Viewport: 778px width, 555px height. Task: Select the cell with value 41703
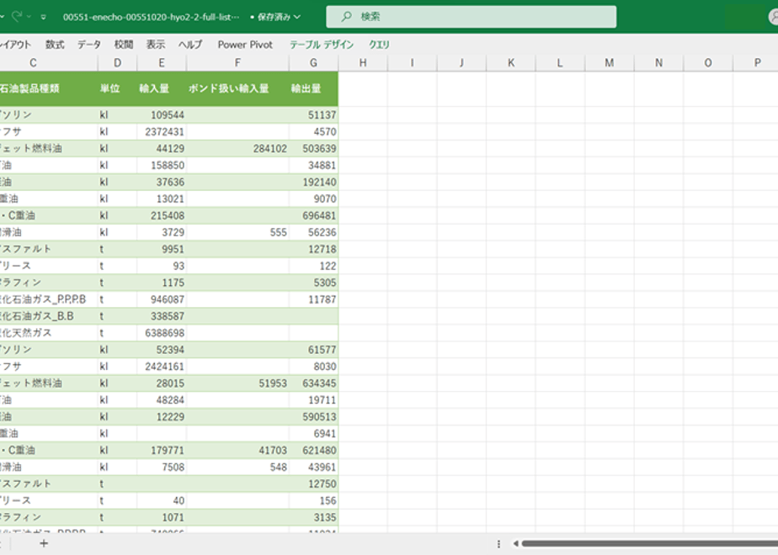pos(237,451)
